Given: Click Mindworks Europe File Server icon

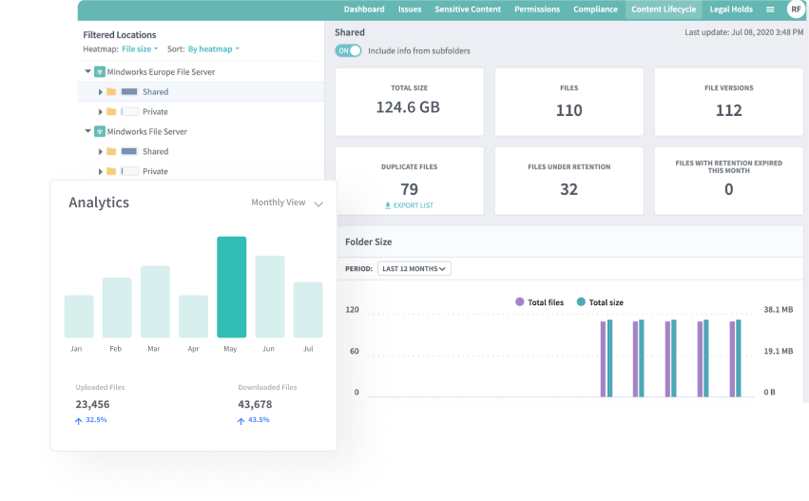Looking at the screenshot, I should tap(100, 72).
